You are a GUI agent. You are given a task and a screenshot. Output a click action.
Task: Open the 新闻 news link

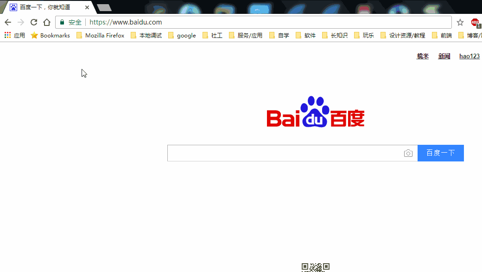tap(444, 56)
